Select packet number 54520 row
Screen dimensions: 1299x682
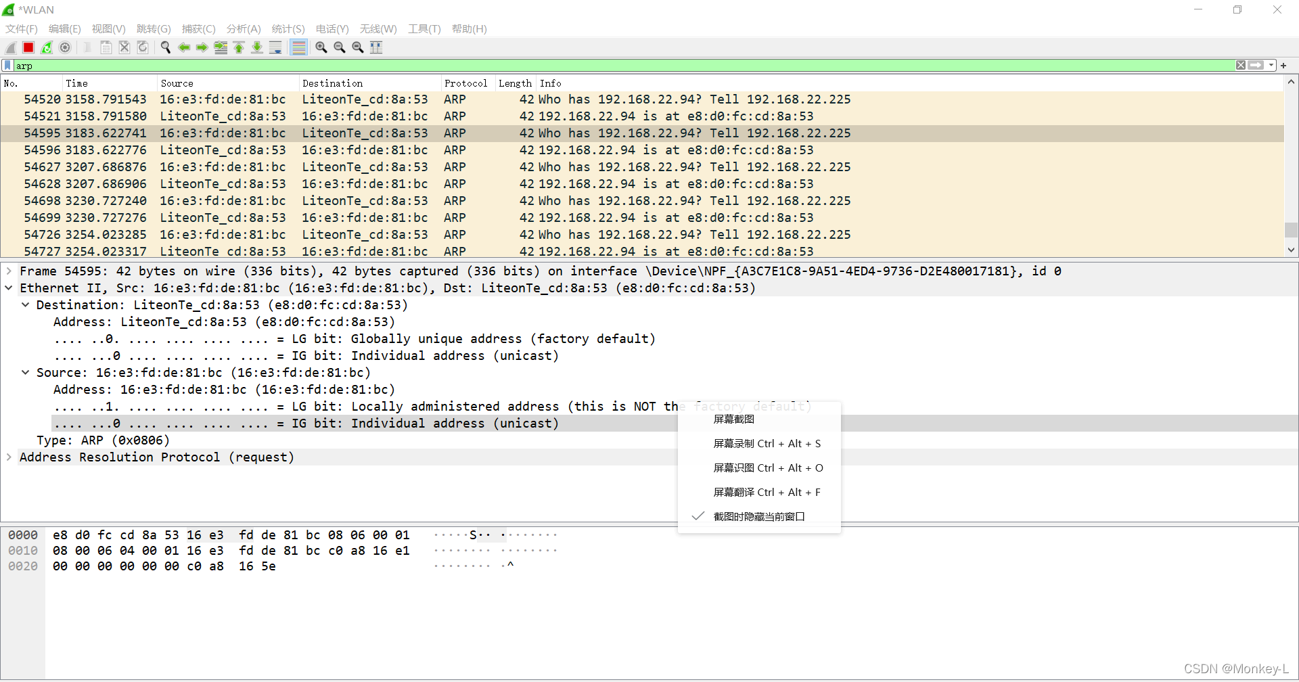pos(642,99)
